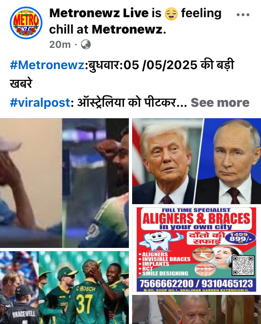Click the QR code in dental ad

tap(243, 265)
